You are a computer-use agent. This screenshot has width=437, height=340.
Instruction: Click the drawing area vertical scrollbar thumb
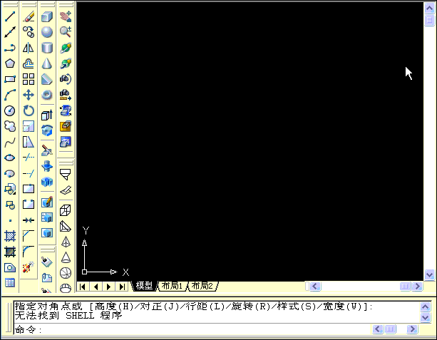pyautogui.click(x=429, y=21)
